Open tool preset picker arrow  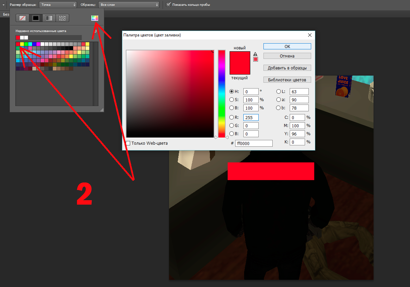coord(3,5)
